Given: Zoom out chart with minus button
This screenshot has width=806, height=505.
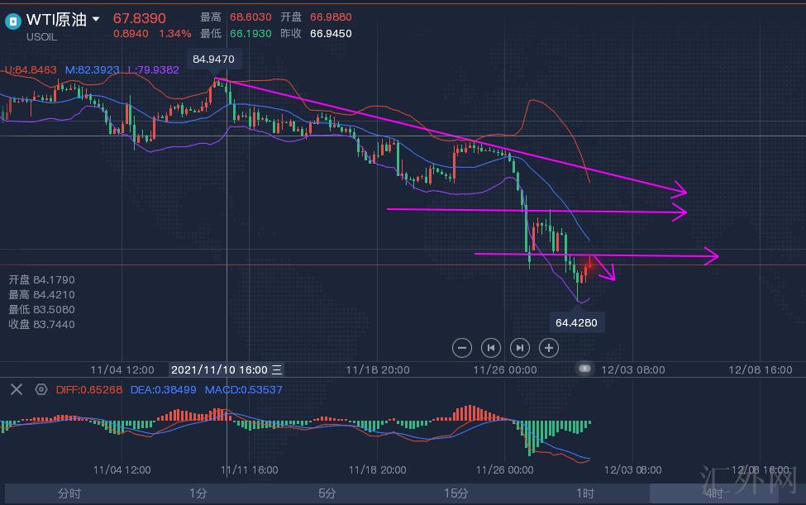Looking at the screenshot, I should 461,348.
